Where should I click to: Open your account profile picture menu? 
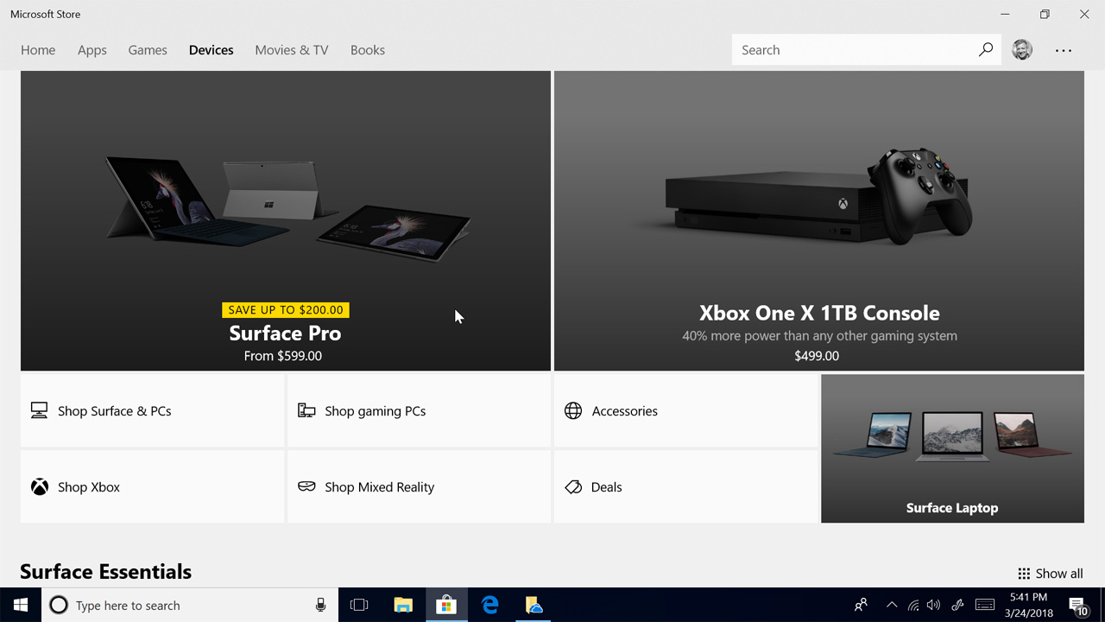tap(1021, 49)
